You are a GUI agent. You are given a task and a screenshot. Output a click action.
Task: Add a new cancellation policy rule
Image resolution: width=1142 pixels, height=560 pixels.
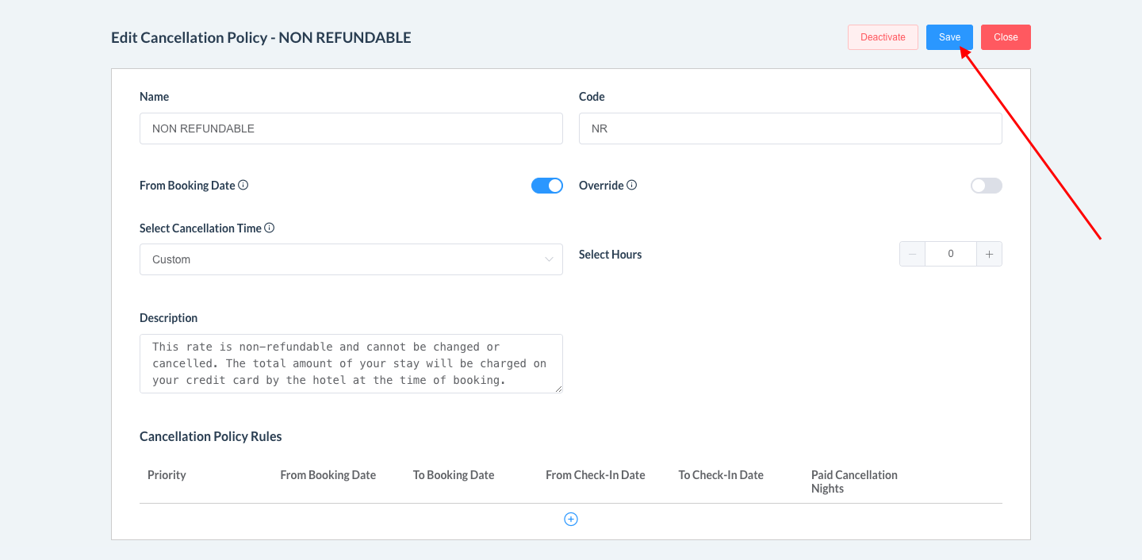point(570,519)
